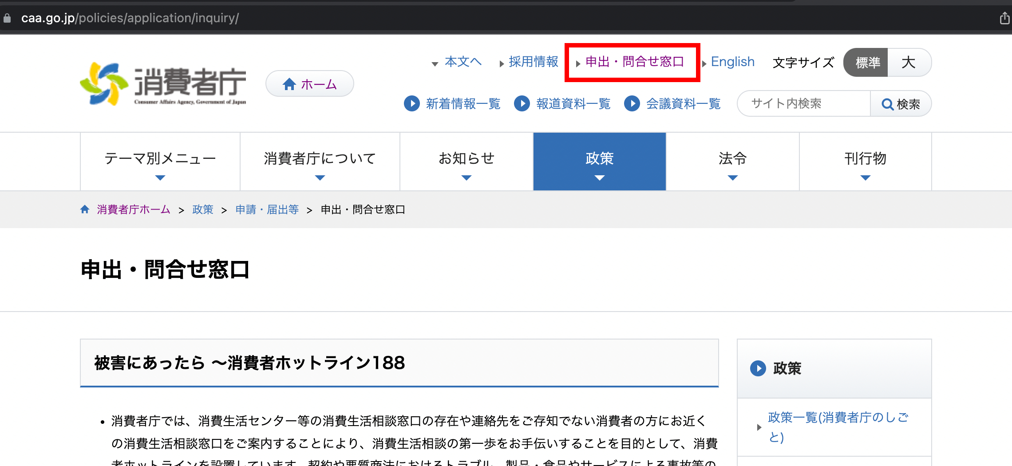Expand the 政策 navigation menu arrow
The image size is (1012, 466).
[x=599, y=177]
